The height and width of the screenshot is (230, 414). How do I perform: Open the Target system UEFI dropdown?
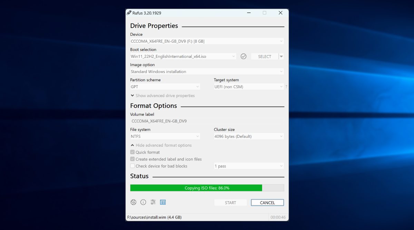click(249, 87)
